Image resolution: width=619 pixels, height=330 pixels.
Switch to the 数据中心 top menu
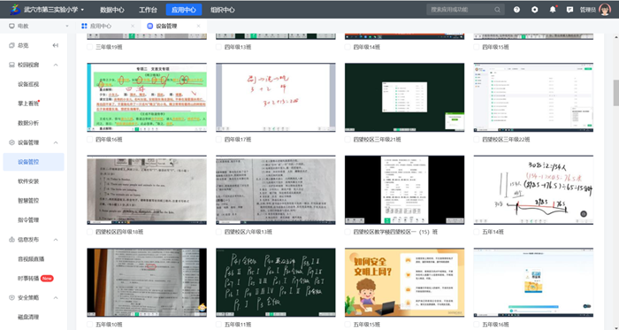[x=112, y=10]
